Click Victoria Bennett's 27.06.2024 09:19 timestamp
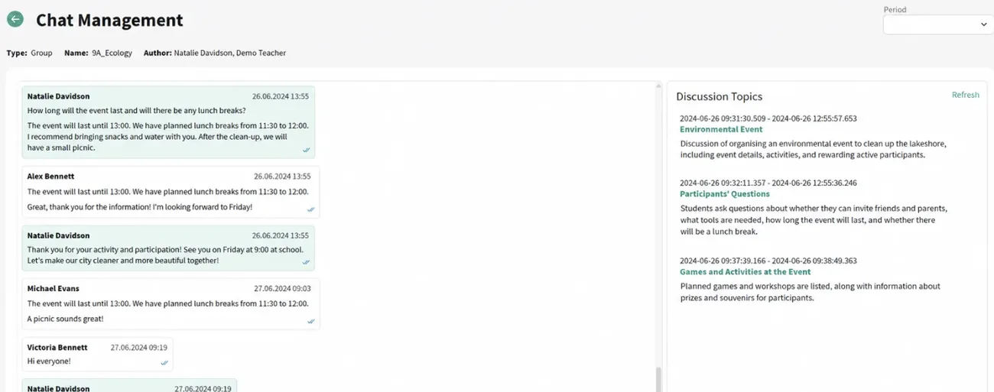This screenshot has width=994, height=392. (x=138, y=348)
